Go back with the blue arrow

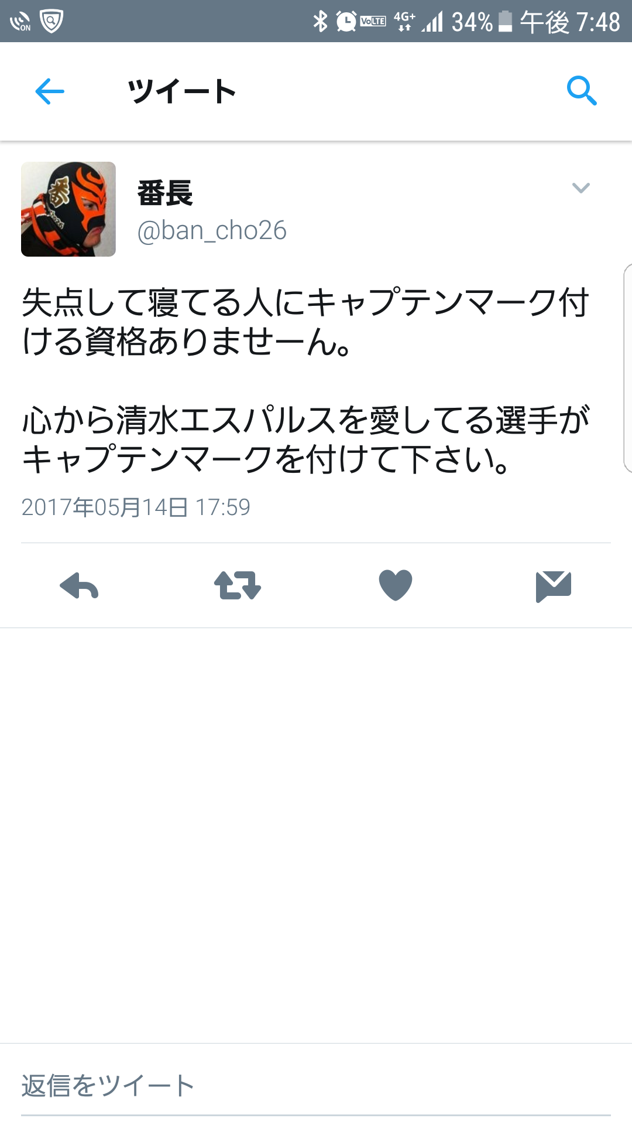(50, 91)
